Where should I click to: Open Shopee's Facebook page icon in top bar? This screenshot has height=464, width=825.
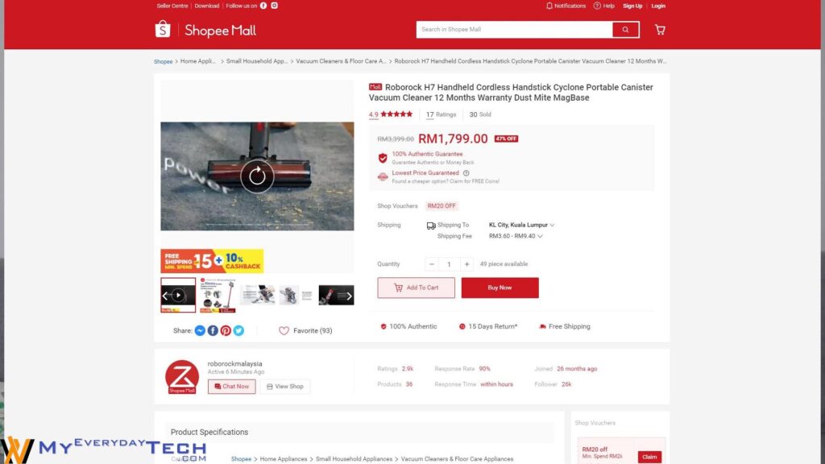pos(263,6)
